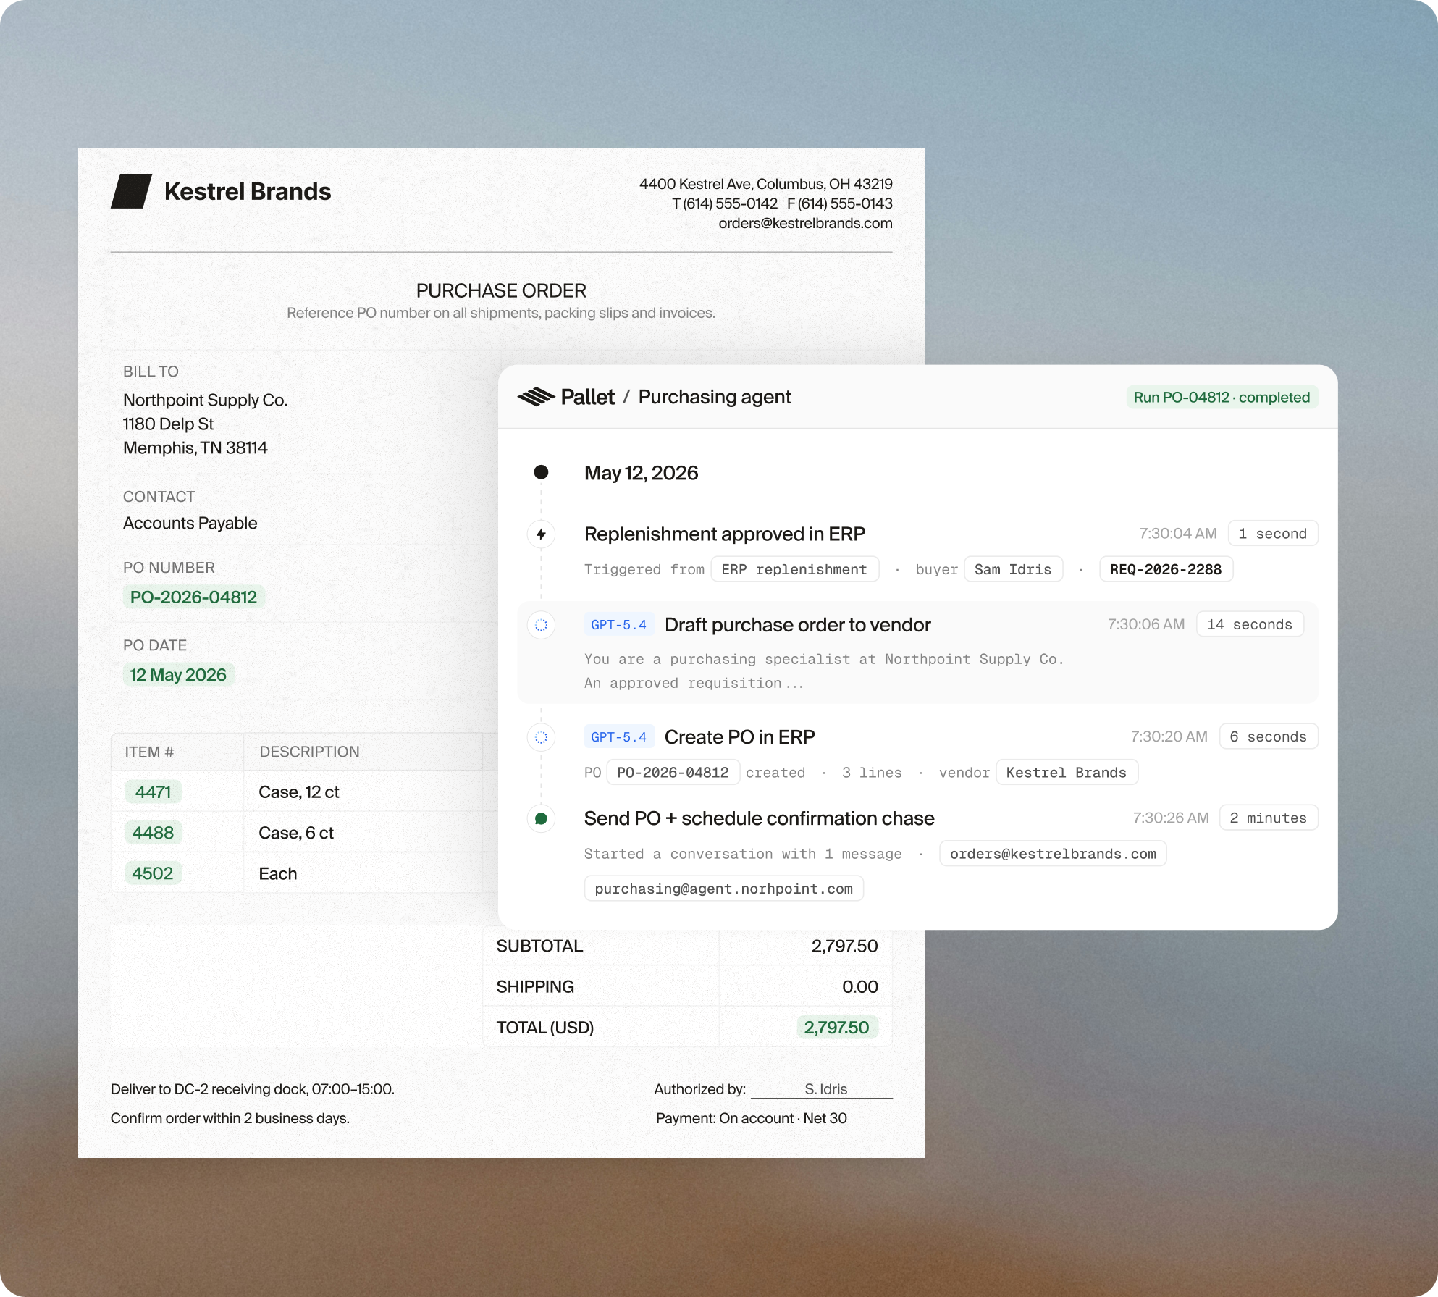Click the prompt preview text 'An approved requisition...'

tap(694, 683)
